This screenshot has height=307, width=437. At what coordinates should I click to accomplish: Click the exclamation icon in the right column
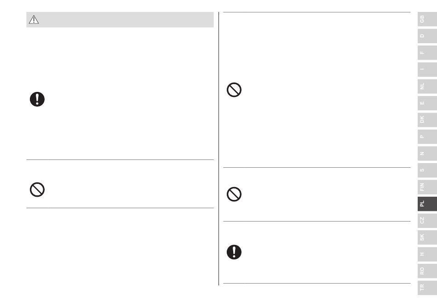coord(234,252)
